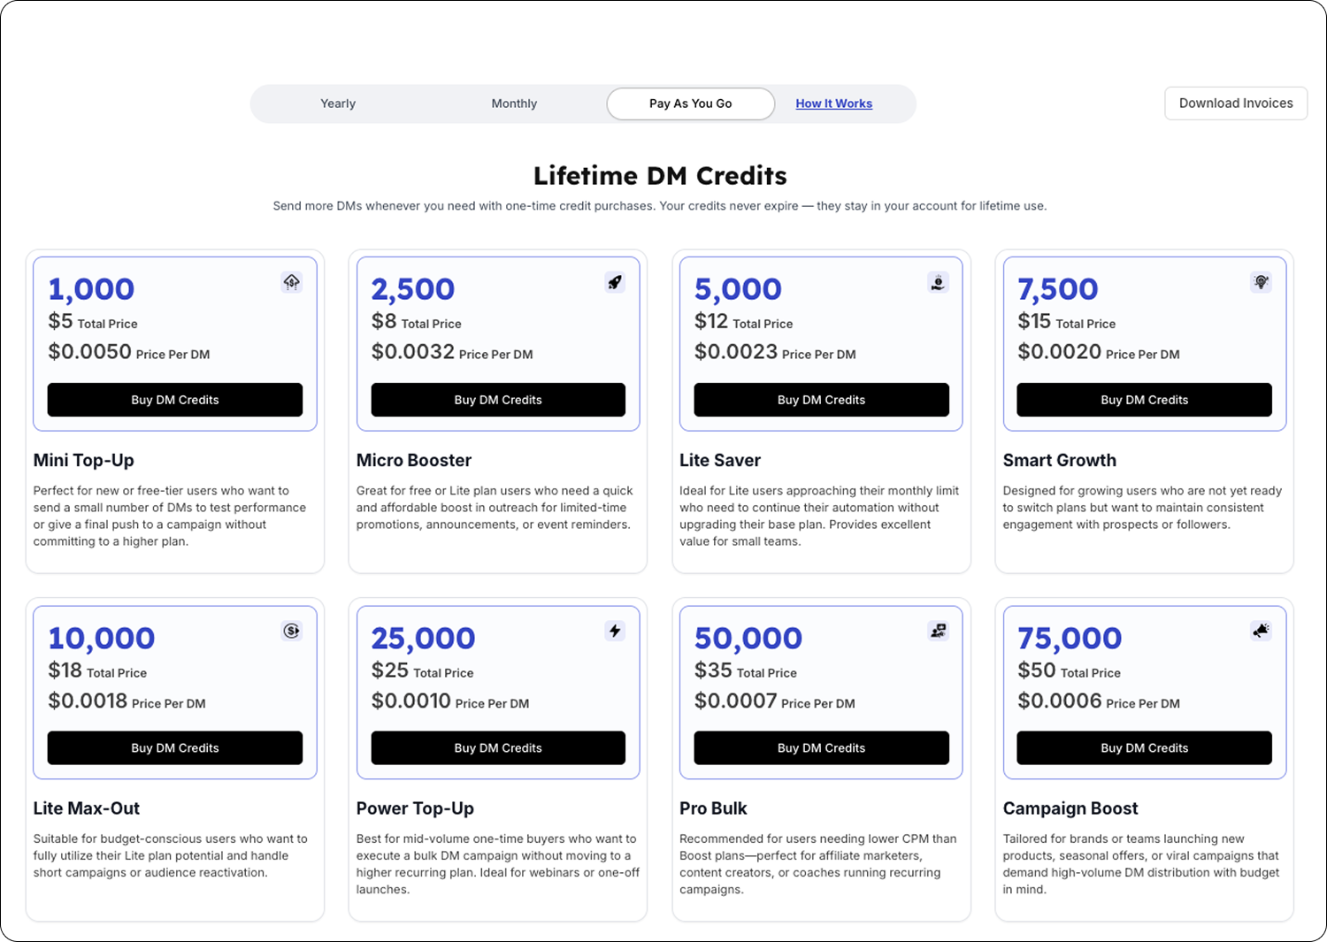The width and height of the screenshot is (1327, 942).
Task: Click the $50 Total Price text
Action: coord(1069,671)
